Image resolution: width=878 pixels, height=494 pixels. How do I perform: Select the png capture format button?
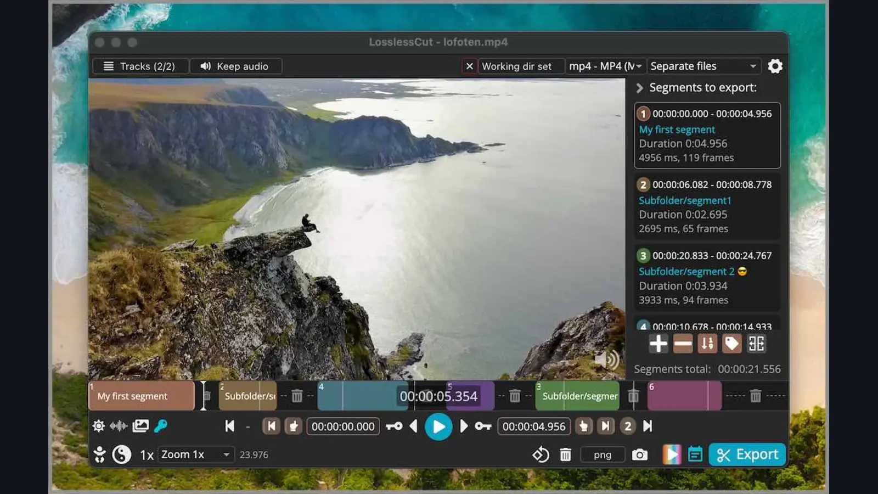pos(603,454)
